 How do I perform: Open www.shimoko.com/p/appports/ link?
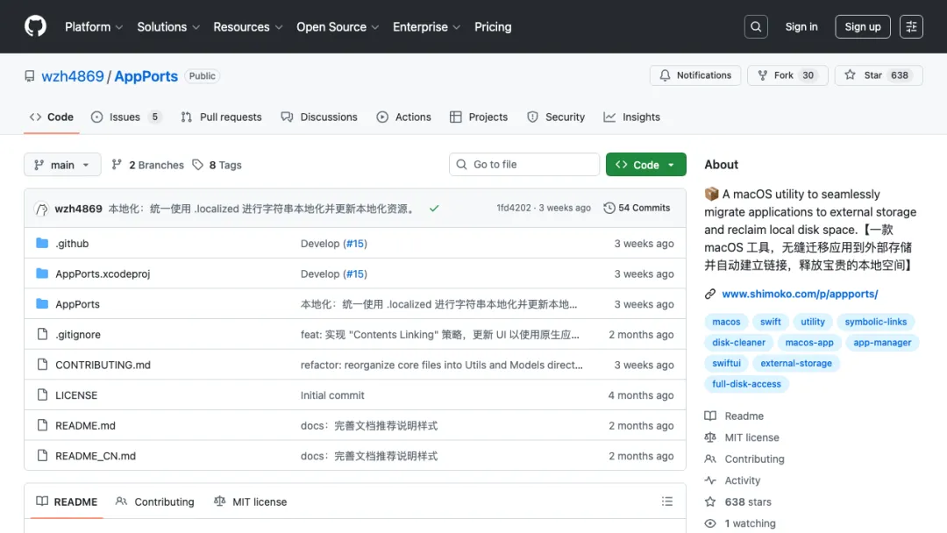[800, 294]
